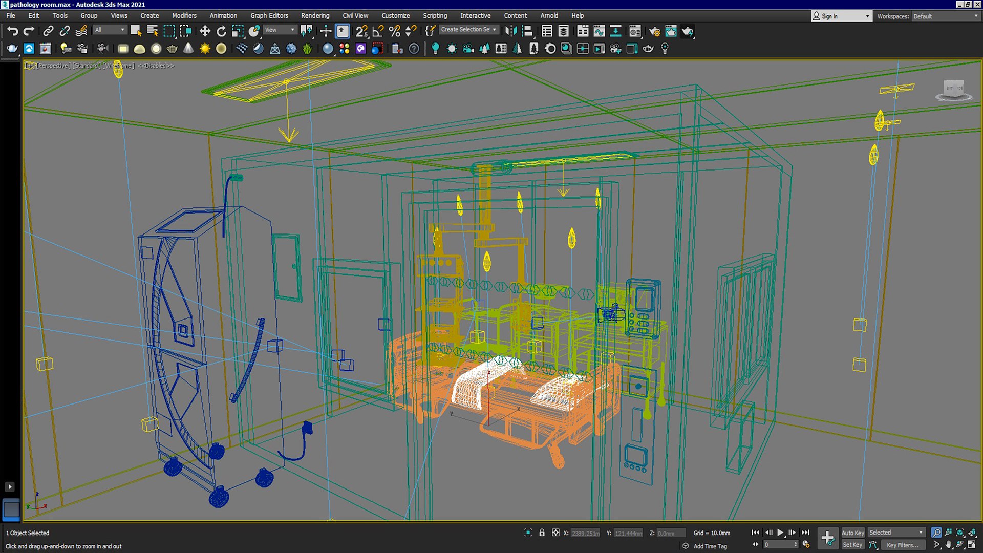
Task: Open Workspaces Default dropdown
Action: (945, 16)
